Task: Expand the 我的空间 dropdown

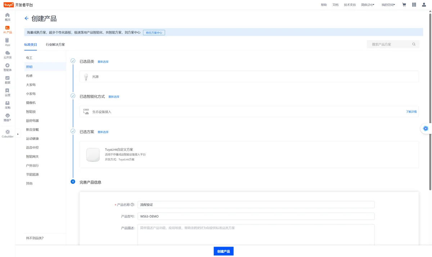Action: 388,5
